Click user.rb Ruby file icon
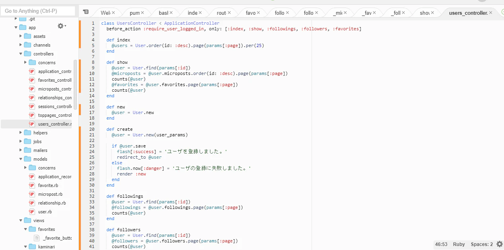This screenshot has width=504, height=250. pos(32,212)
